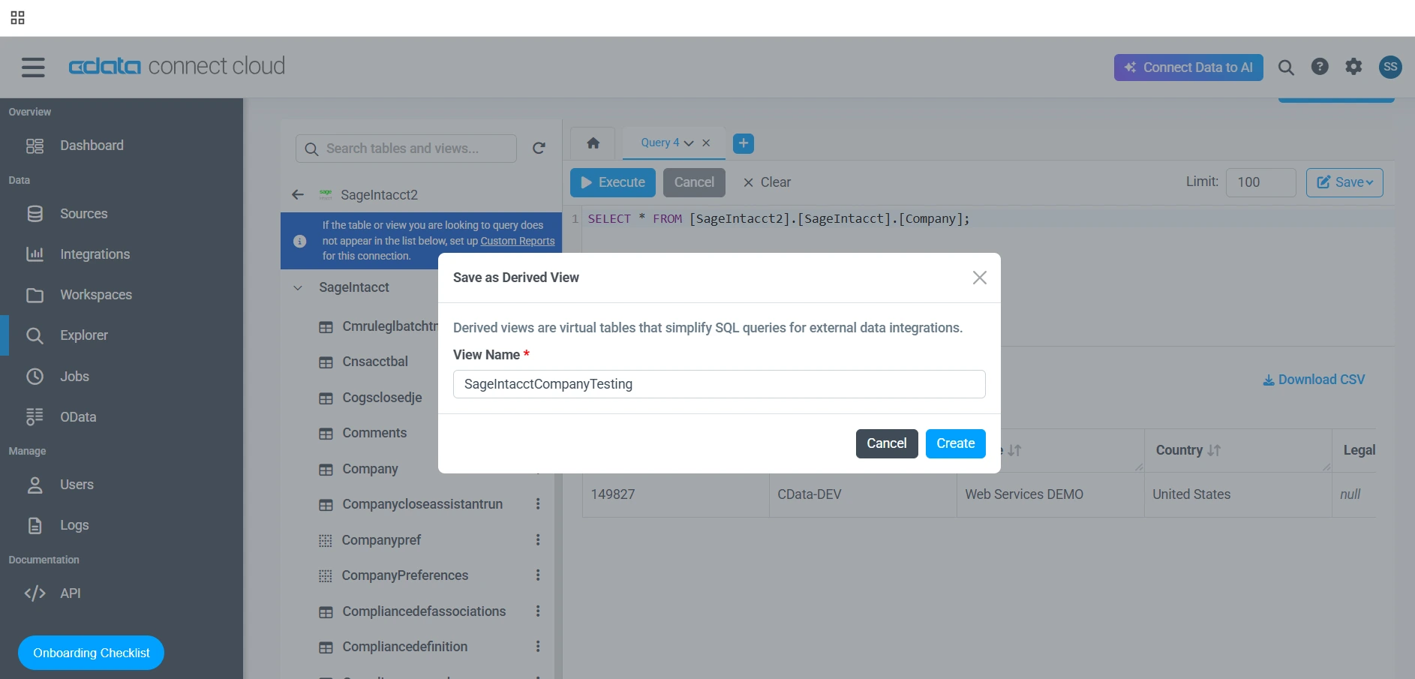The image size is (1415, 679).
Task: Click the search magnifier icon in header
Action: pyautogui.click(x=1285, y=68)
